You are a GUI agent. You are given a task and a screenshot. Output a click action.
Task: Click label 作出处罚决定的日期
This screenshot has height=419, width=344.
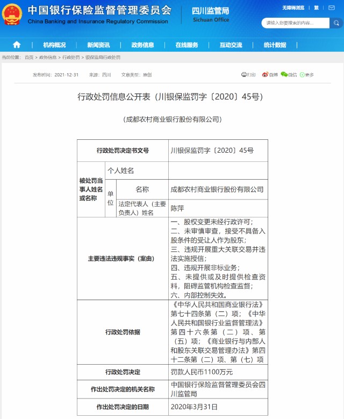click(x=123, y=407)
